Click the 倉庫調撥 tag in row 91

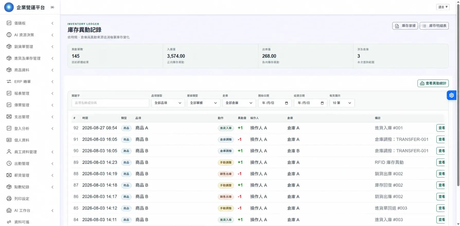226,139
